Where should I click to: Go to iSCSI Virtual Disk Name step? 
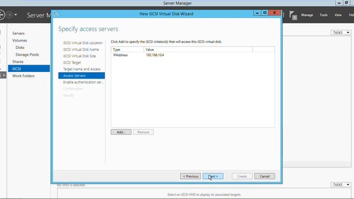pyautogui.click(x=81, y=49)
